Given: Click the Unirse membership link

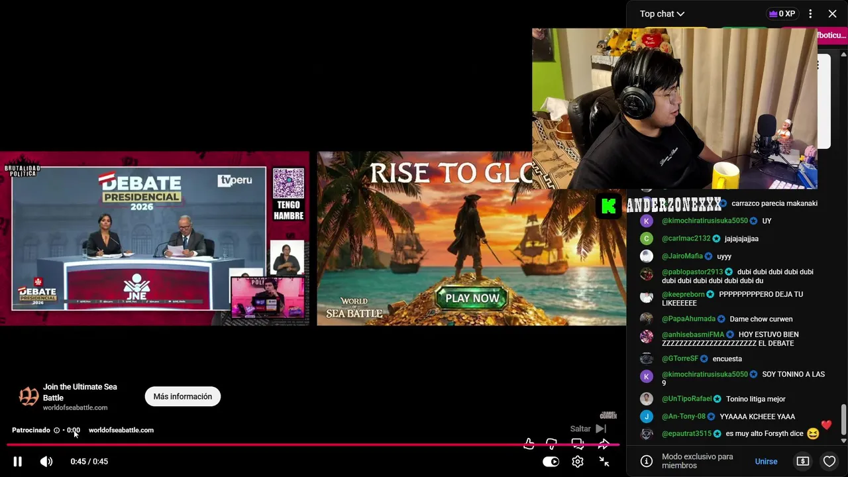Looking at the screenshot, I should (x=766, y=461).
